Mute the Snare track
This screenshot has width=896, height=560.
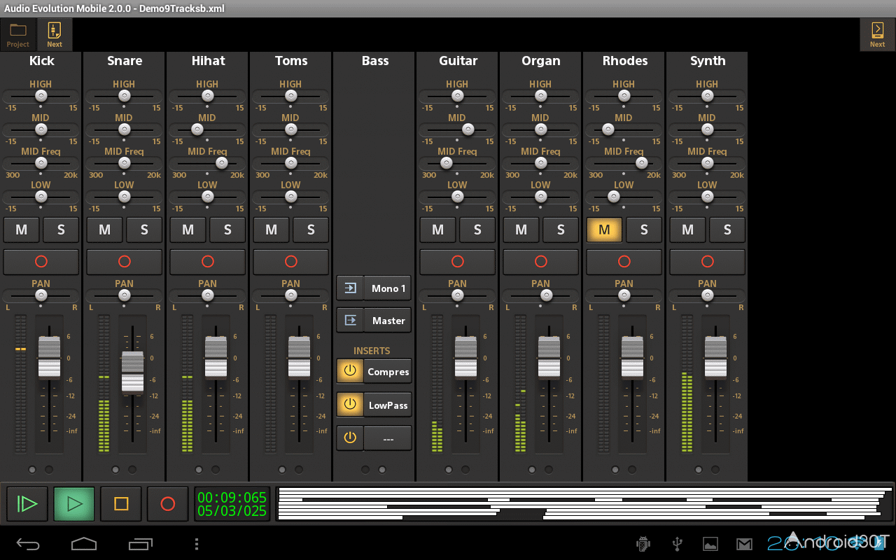pos(104,230)
